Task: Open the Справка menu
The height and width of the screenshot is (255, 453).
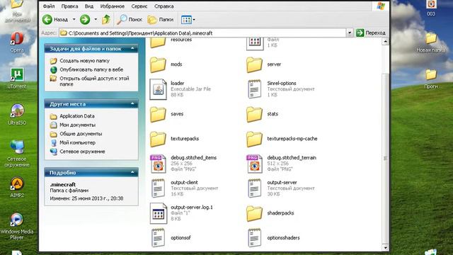Action: tap(164, 6)
